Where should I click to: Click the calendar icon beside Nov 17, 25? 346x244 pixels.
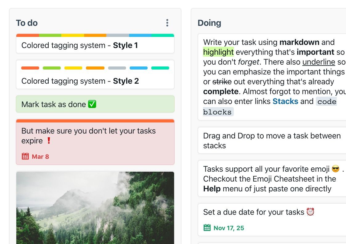207,228
